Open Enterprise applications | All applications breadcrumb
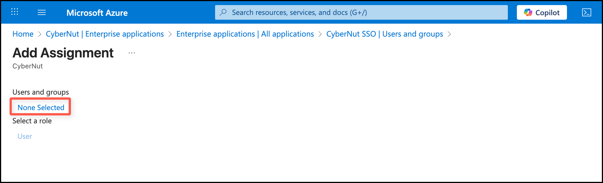The width and height of the screenshot is (603, 183). [x=245, y=34]
